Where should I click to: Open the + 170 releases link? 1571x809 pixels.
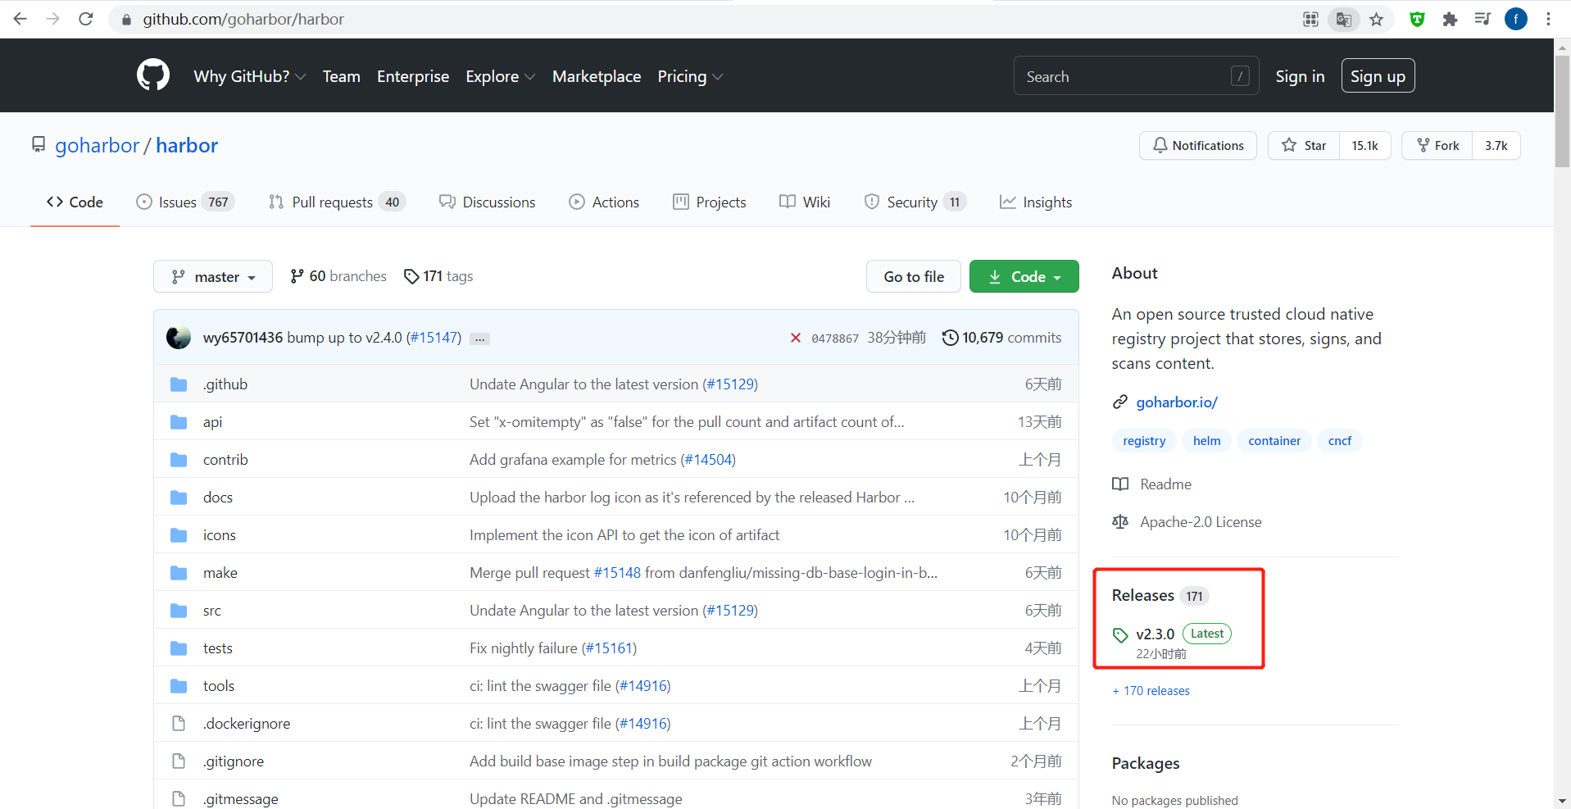pos(1151,691)
